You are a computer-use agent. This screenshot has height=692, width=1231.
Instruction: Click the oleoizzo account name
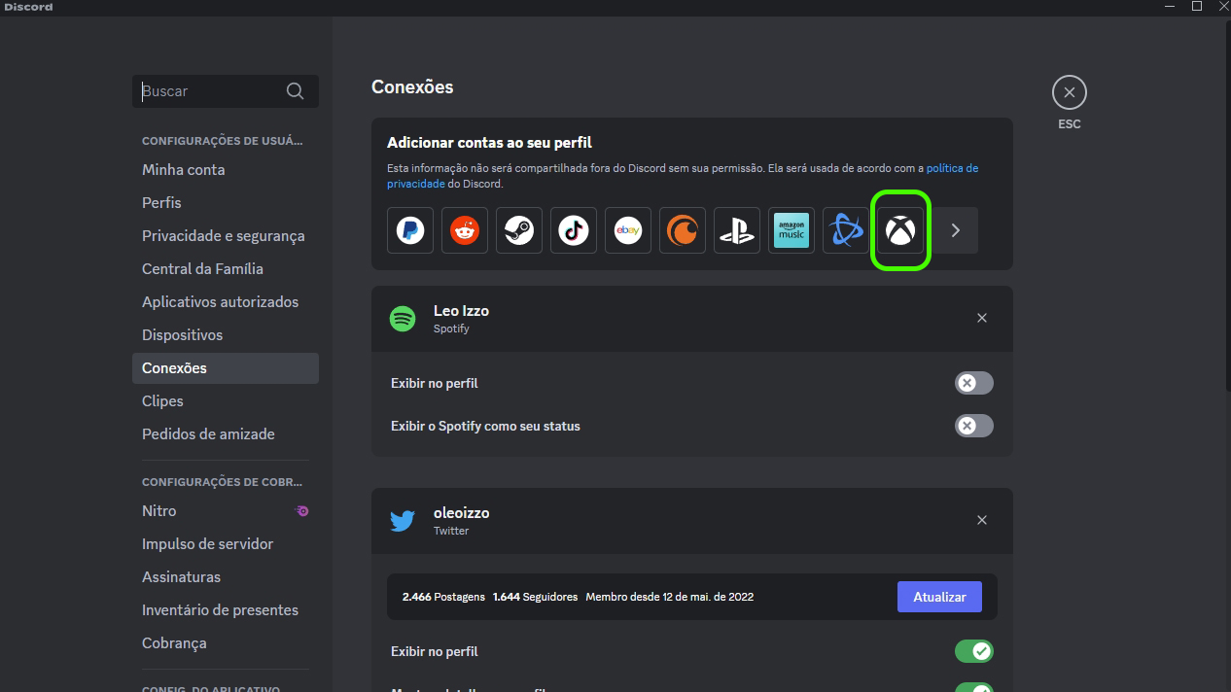pyautogui.click(x=462, y=513)
